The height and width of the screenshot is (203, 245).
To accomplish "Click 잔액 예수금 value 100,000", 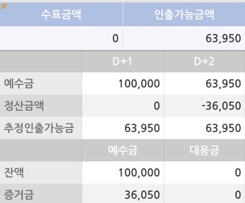I will [x=139, y=173].
